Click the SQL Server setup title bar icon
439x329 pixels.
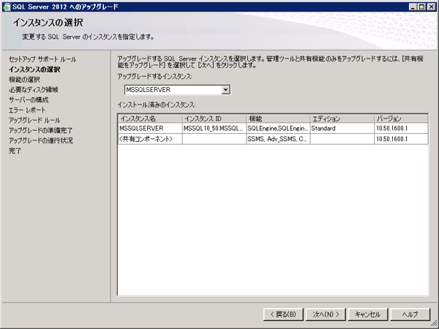pyautogui.click(x=7, y=7)
